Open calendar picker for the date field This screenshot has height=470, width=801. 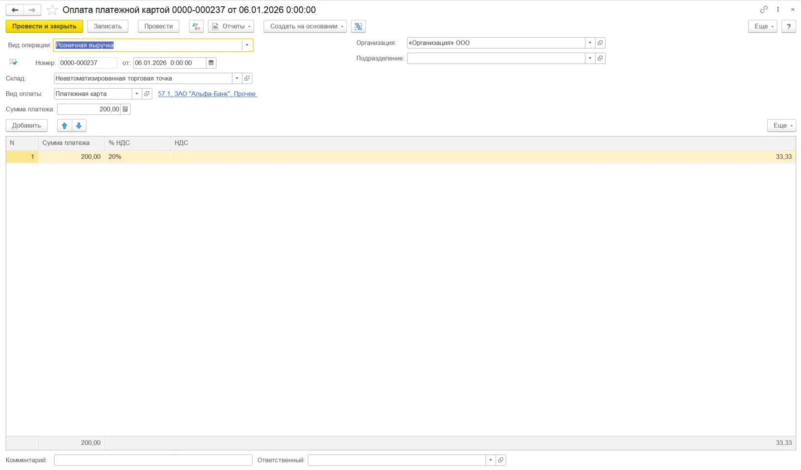point(211,63)
